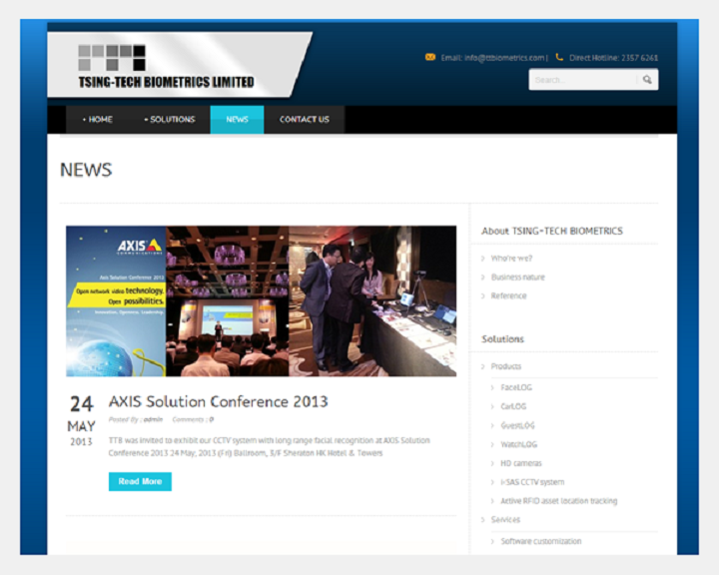
Task: Click the 24 MAY 2013 post date
Action: pos(82,420)
